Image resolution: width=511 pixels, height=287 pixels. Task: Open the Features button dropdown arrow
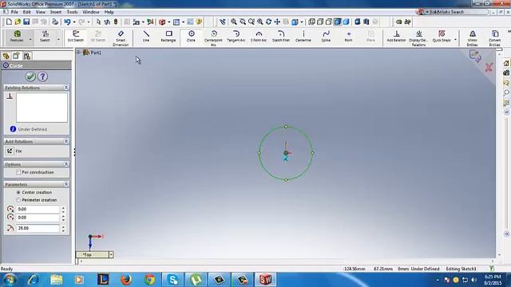pos(30,40)
